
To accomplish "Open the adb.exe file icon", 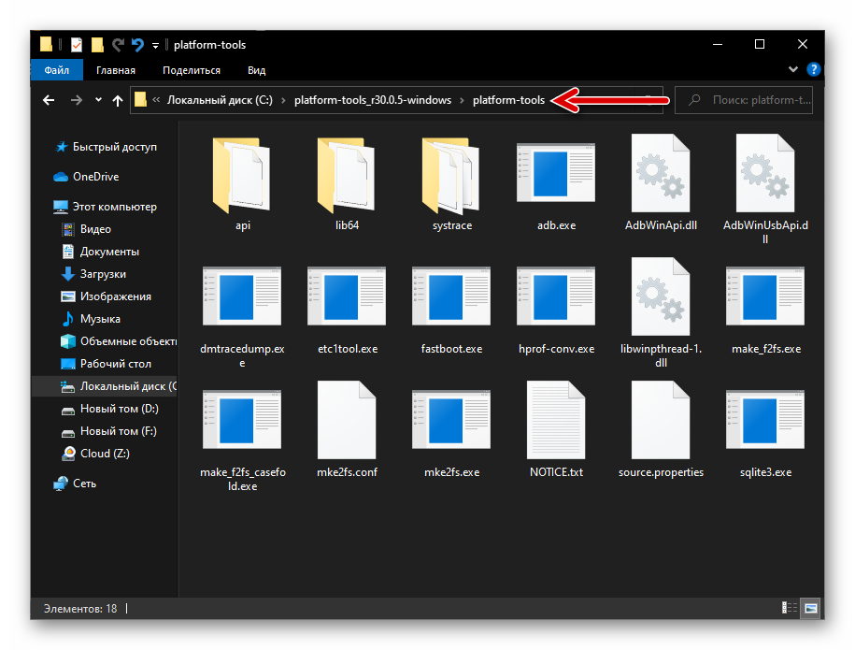I will (556, 176).
